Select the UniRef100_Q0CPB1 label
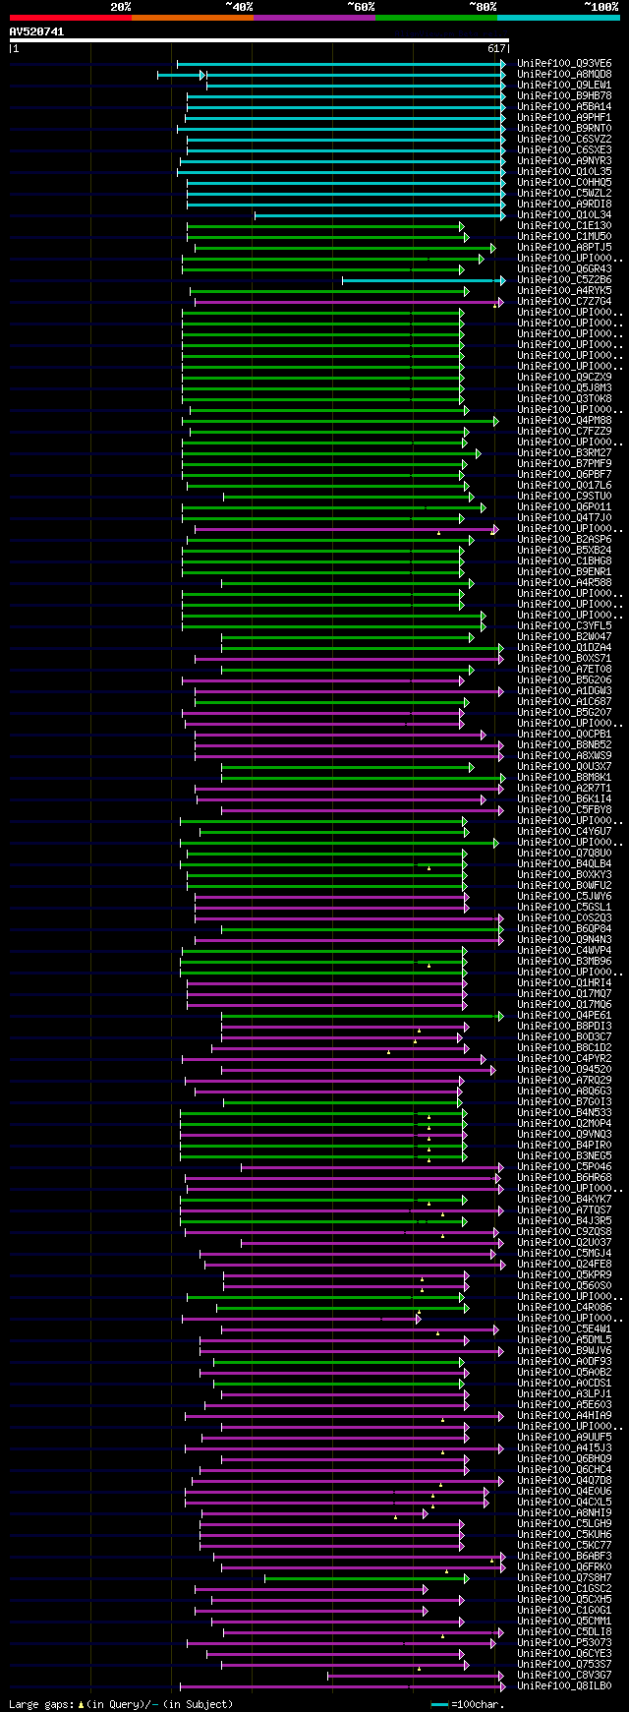The height and width of the screenshot is (1712, 629). tap(564, 735)
